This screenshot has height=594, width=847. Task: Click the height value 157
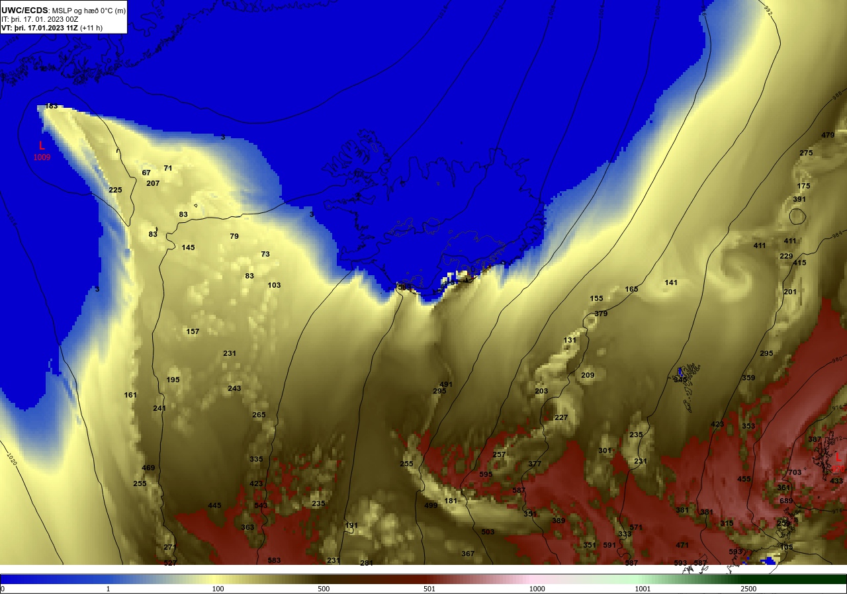coord(193,332)
